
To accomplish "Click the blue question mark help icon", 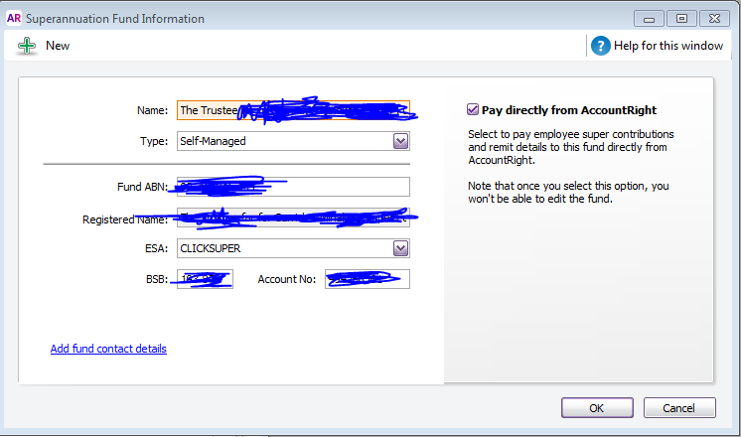I will (x=600, y=46).
